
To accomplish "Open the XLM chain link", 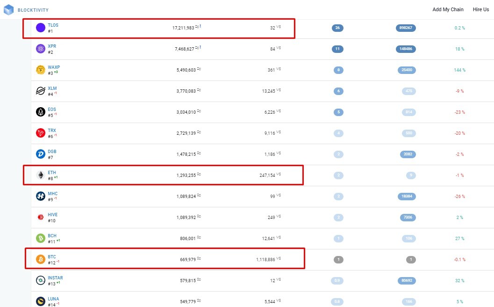I will click(x=52, y=88).
